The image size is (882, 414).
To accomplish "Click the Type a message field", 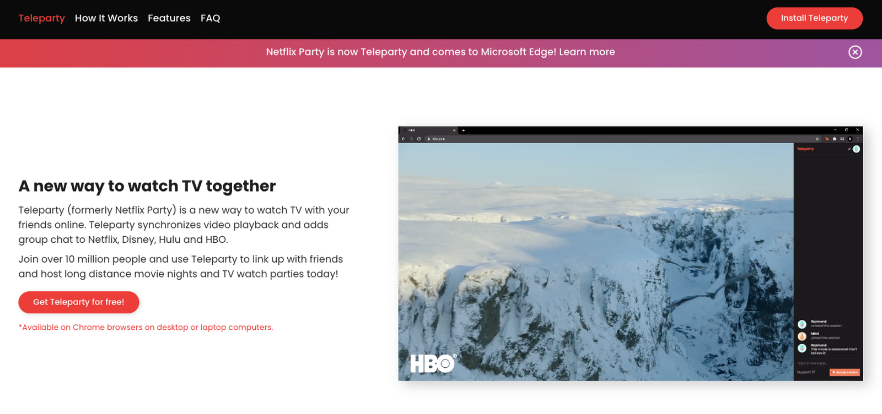I will point(828,363).
